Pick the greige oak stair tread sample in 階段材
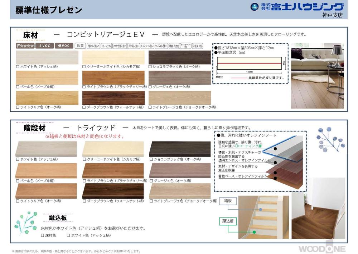Viewport: 358px width, 254px height. point(180,171)
